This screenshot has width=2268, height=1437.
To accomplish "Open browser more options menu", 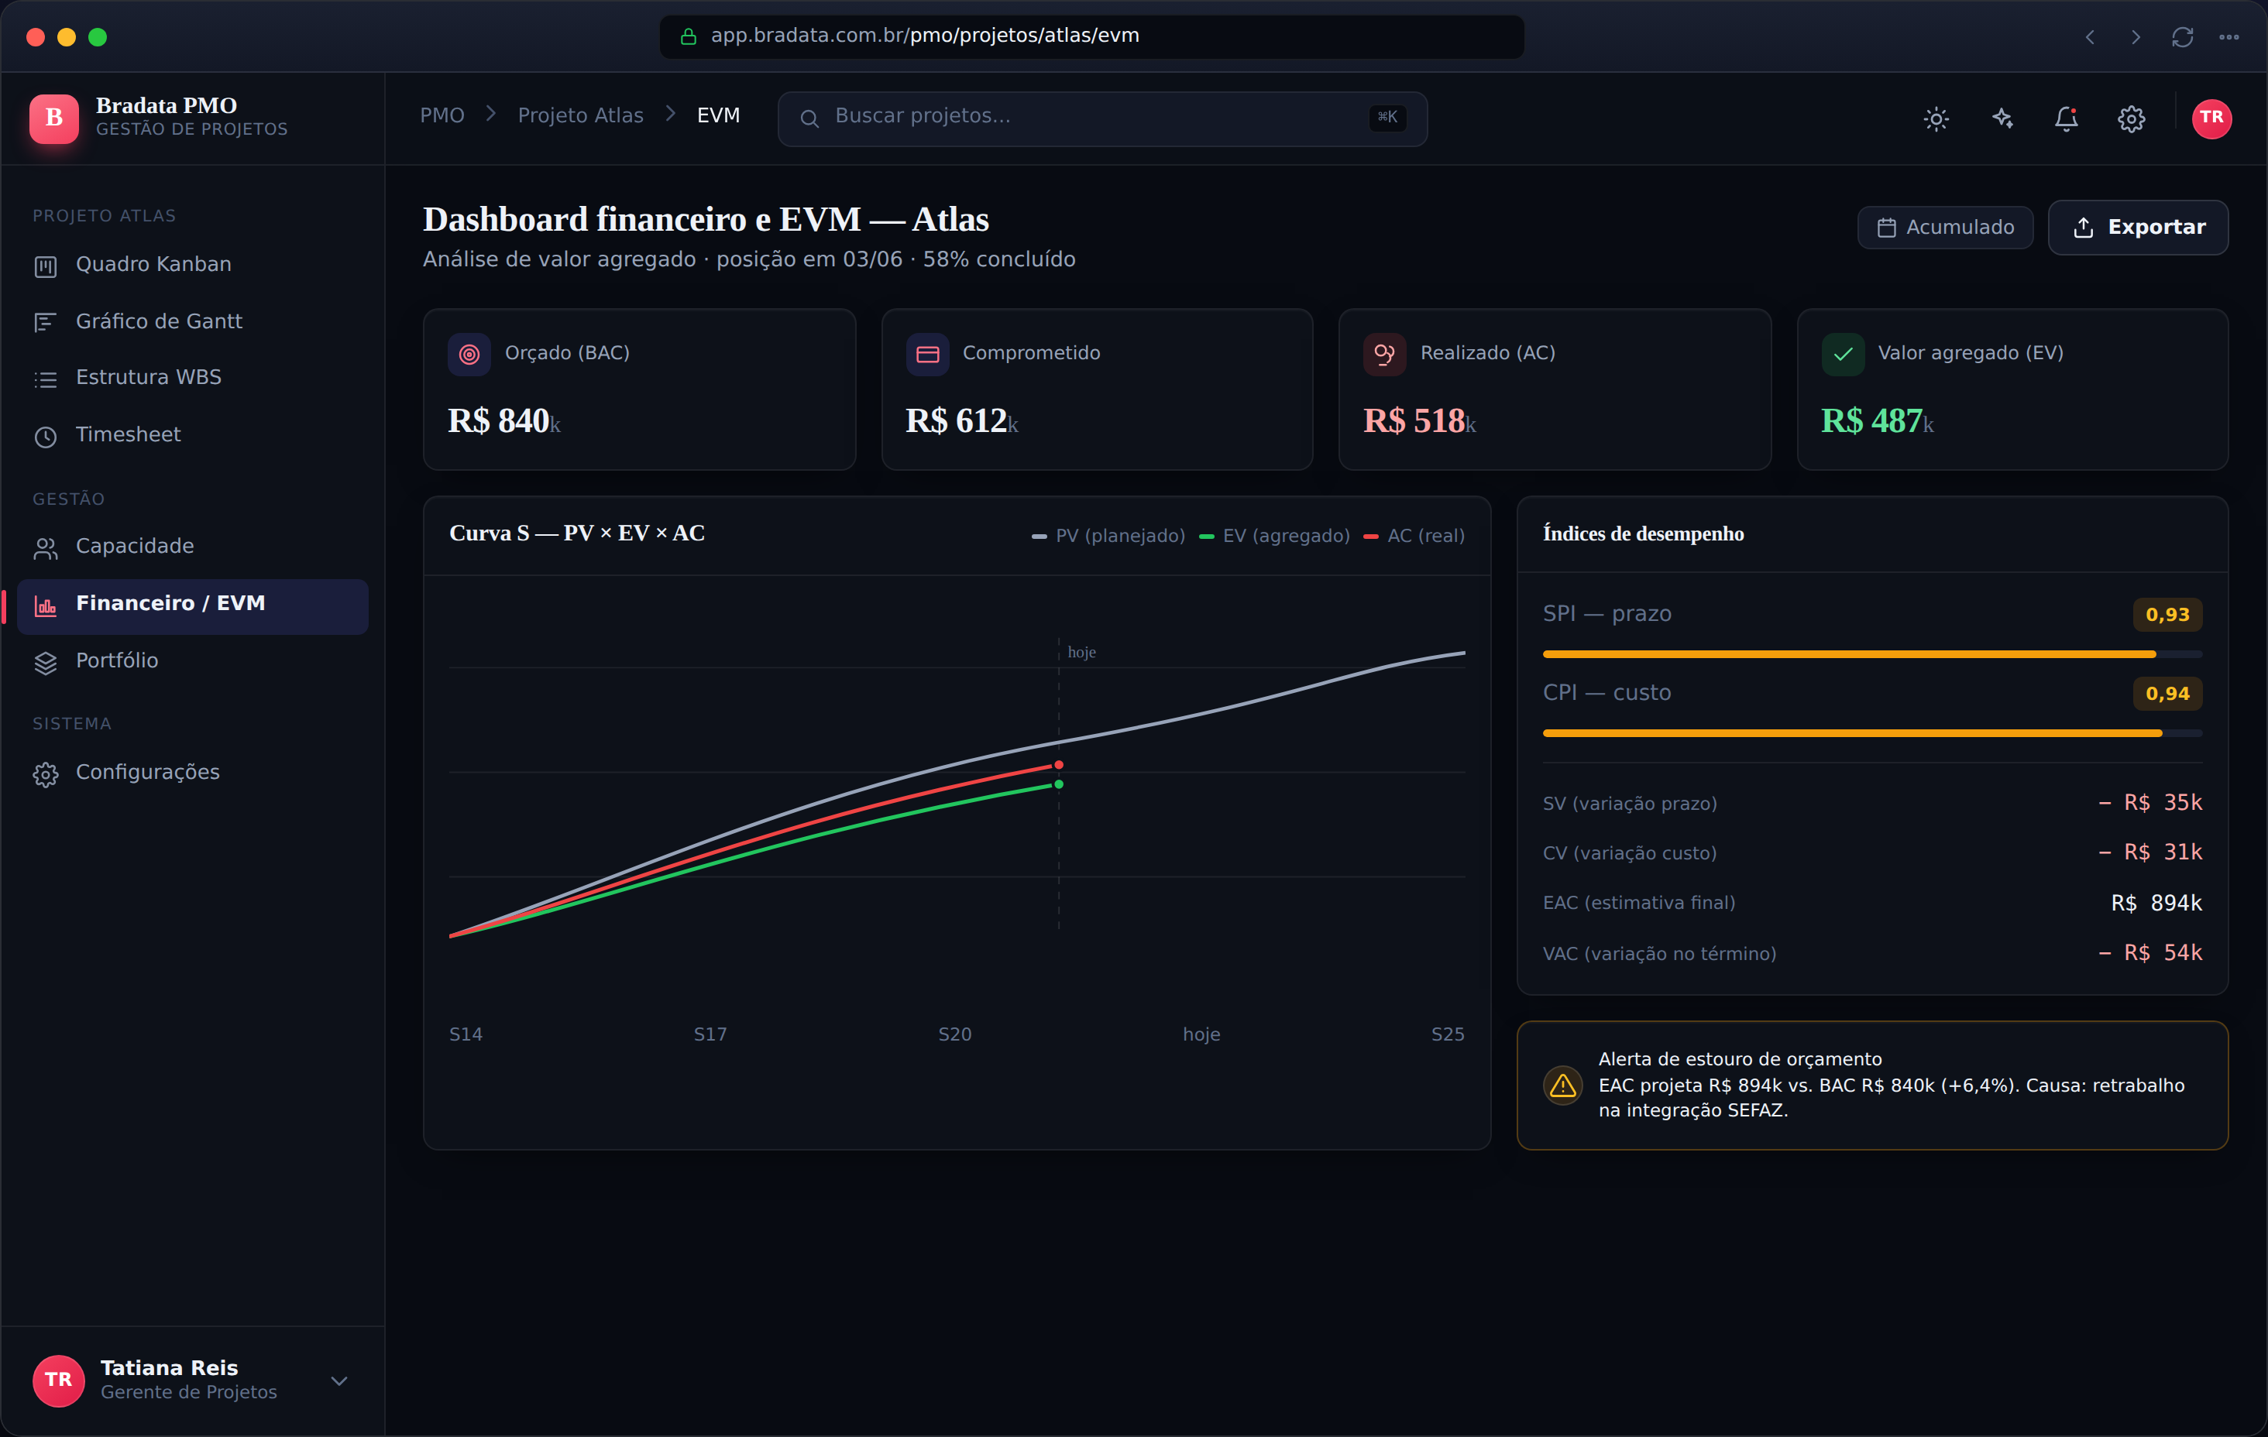I will [2228, 38].
